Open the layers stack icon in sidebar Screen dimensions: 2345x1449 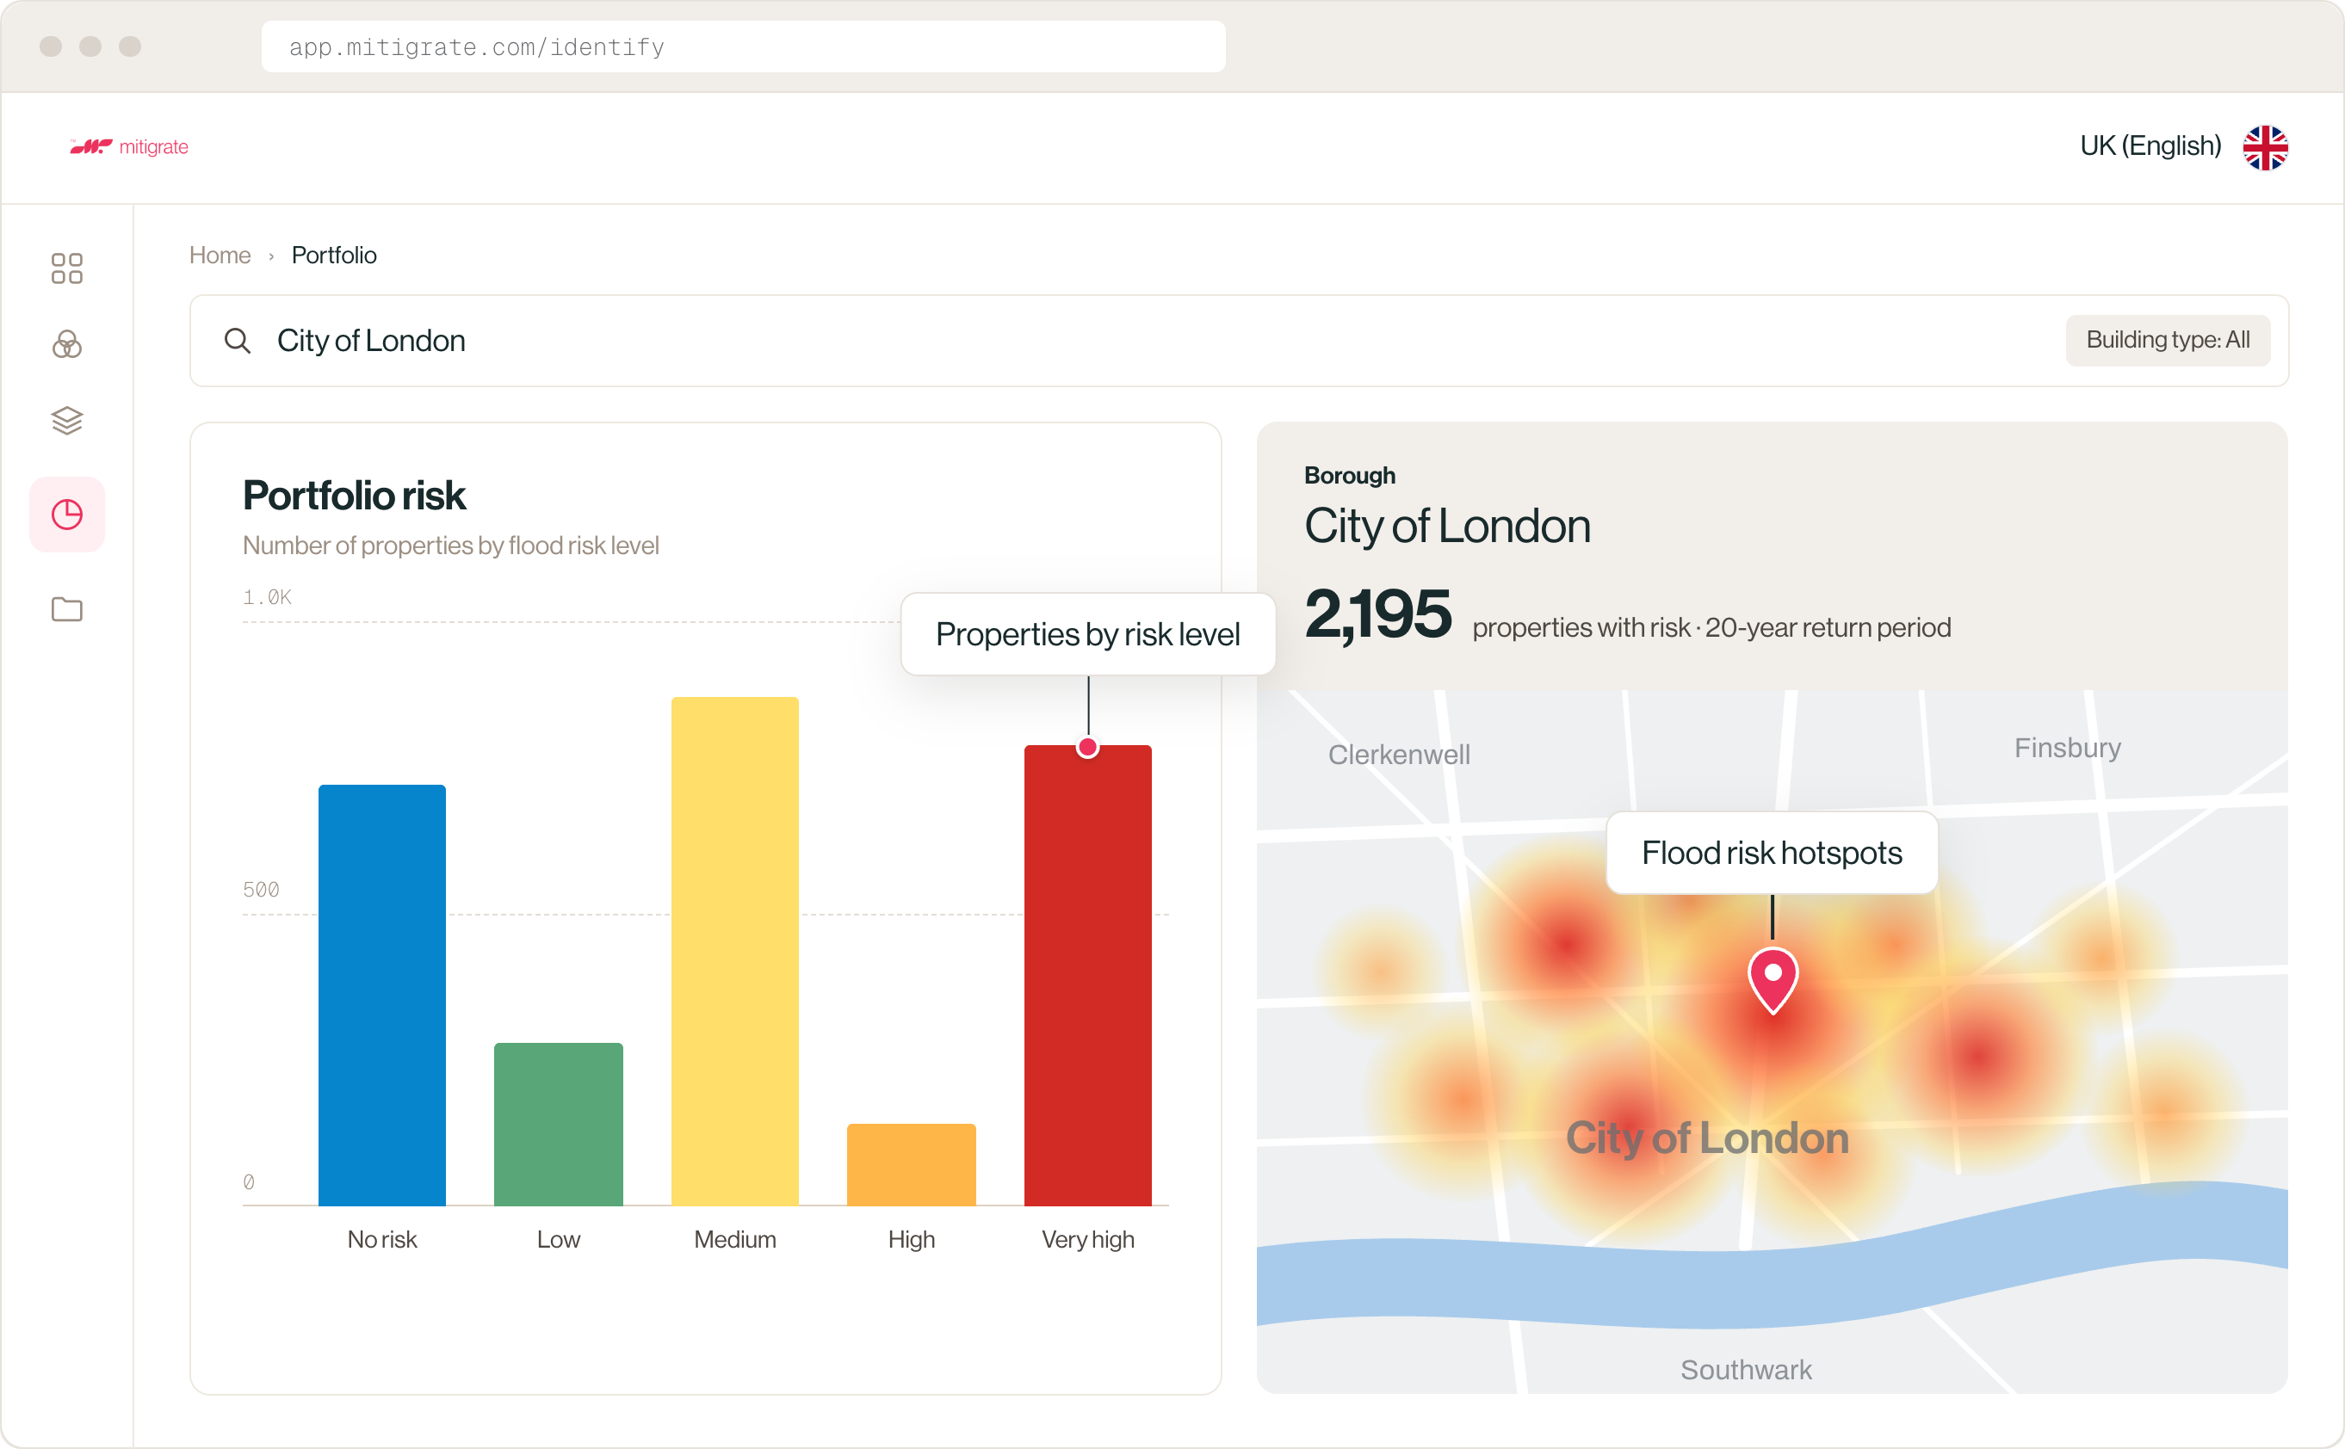(x=67, y=420)
